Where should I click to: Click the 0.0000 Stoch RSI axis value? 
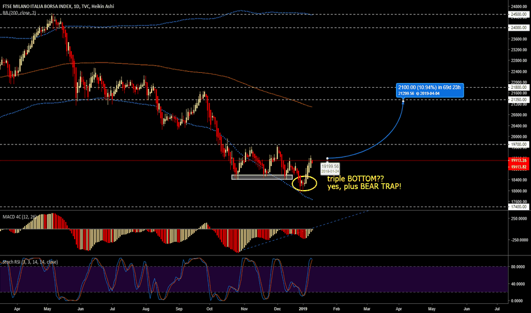(518, 301)
